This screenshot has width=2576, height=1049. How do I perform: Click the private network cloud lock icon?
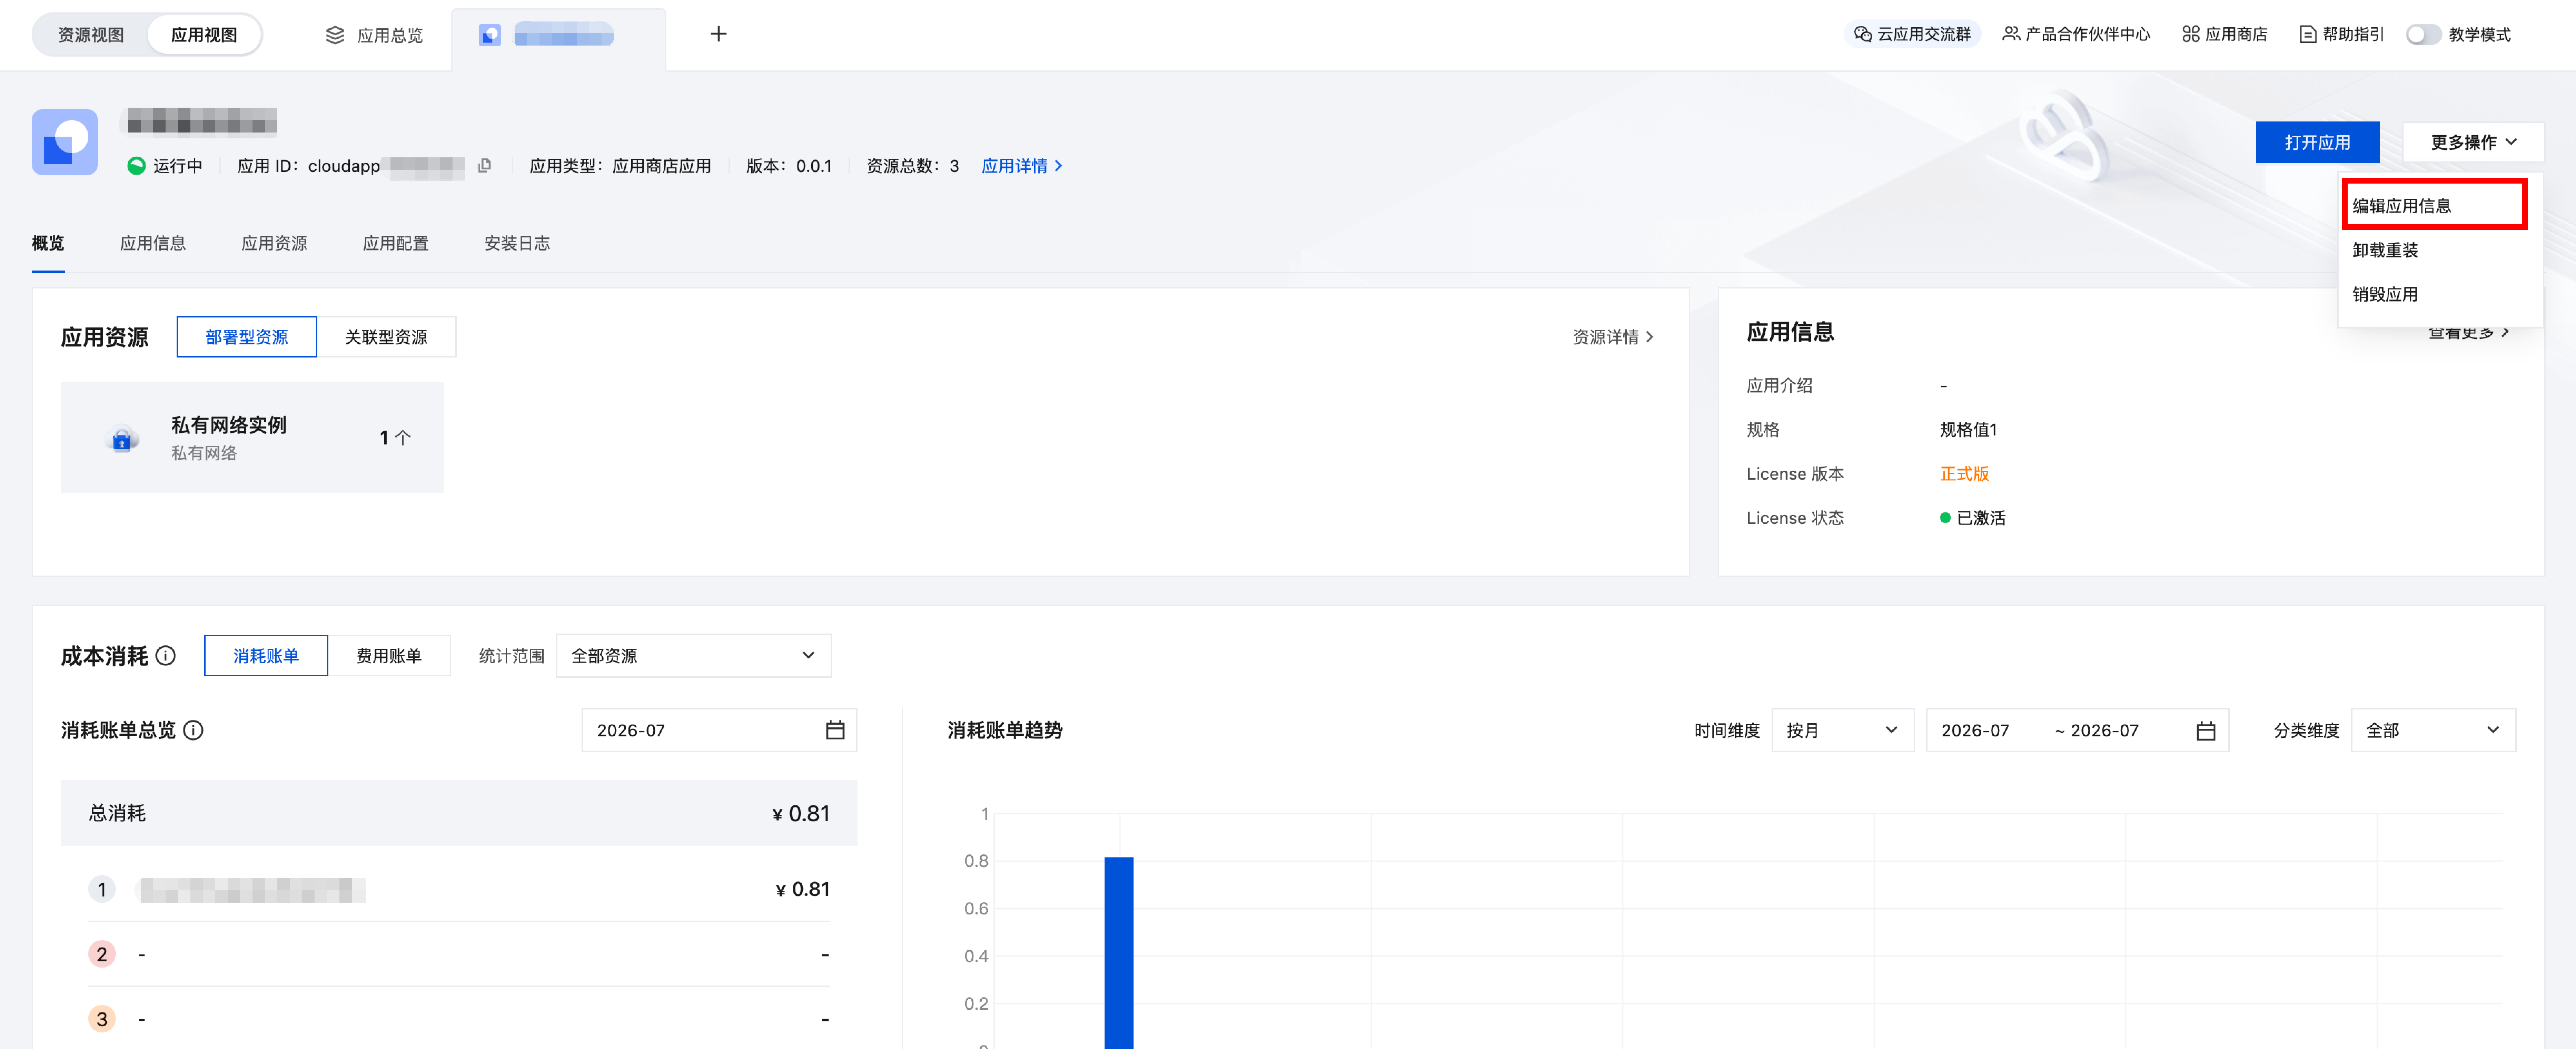(x=122, y=438)
